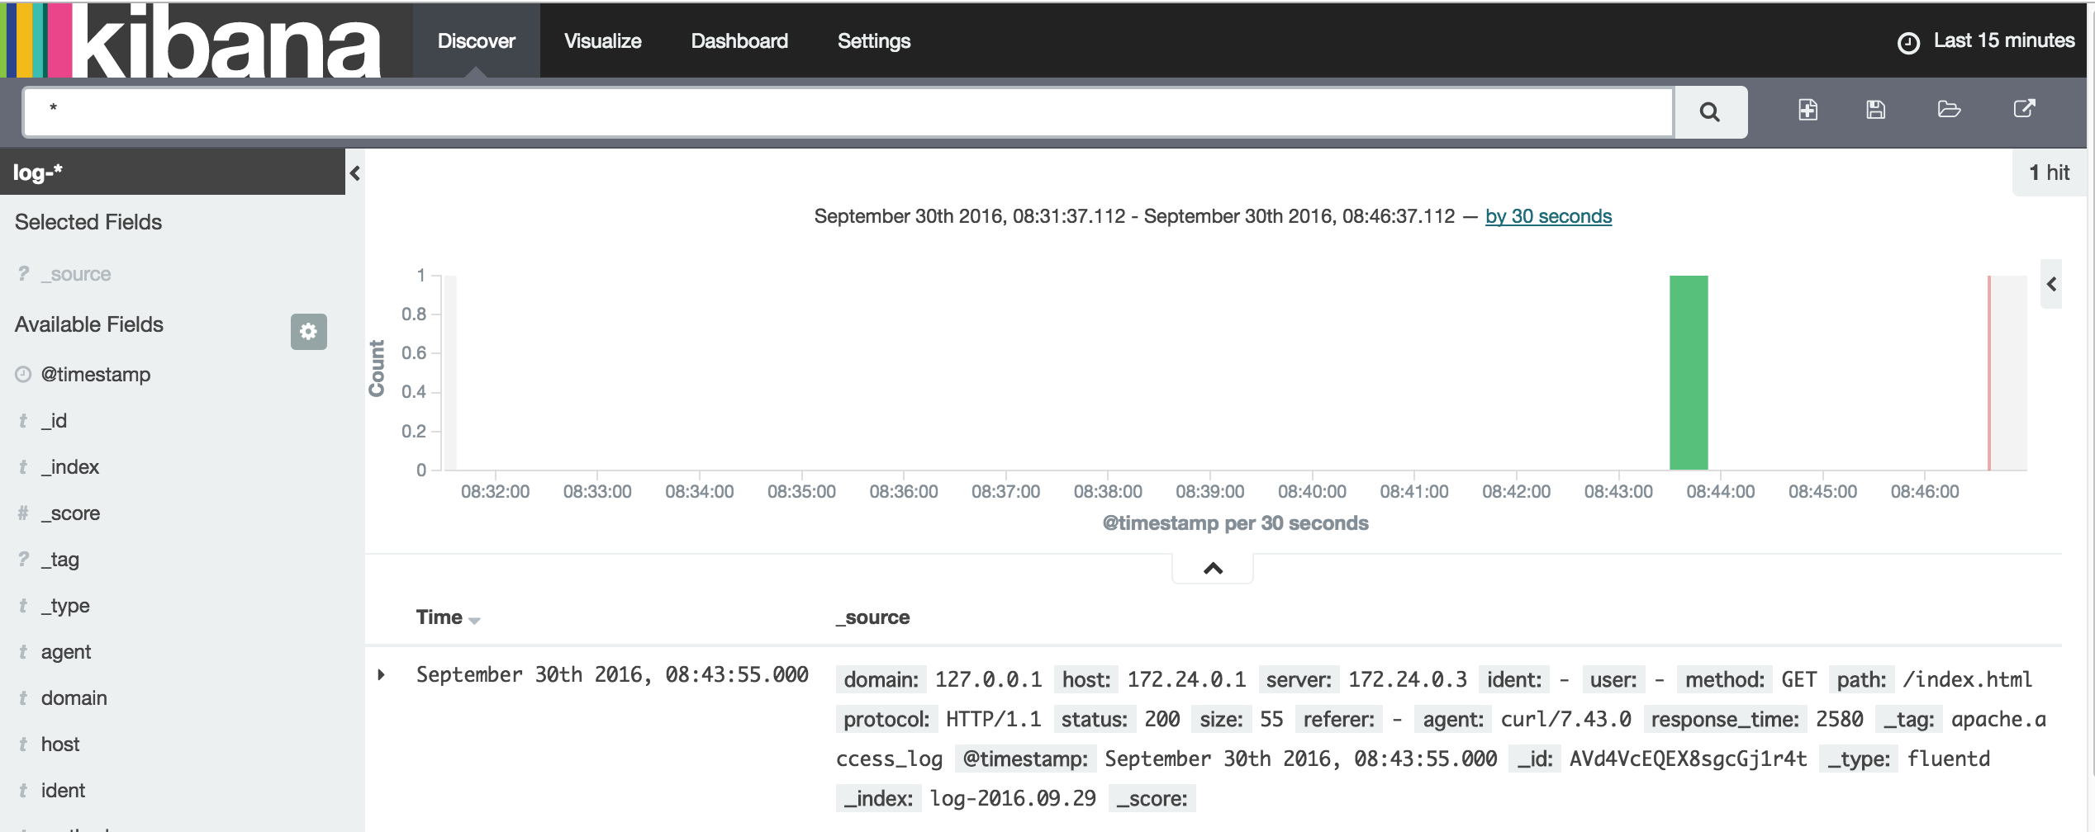Expand the first log entry's detail arrow

pyautogui.click(x=382, y=674)
